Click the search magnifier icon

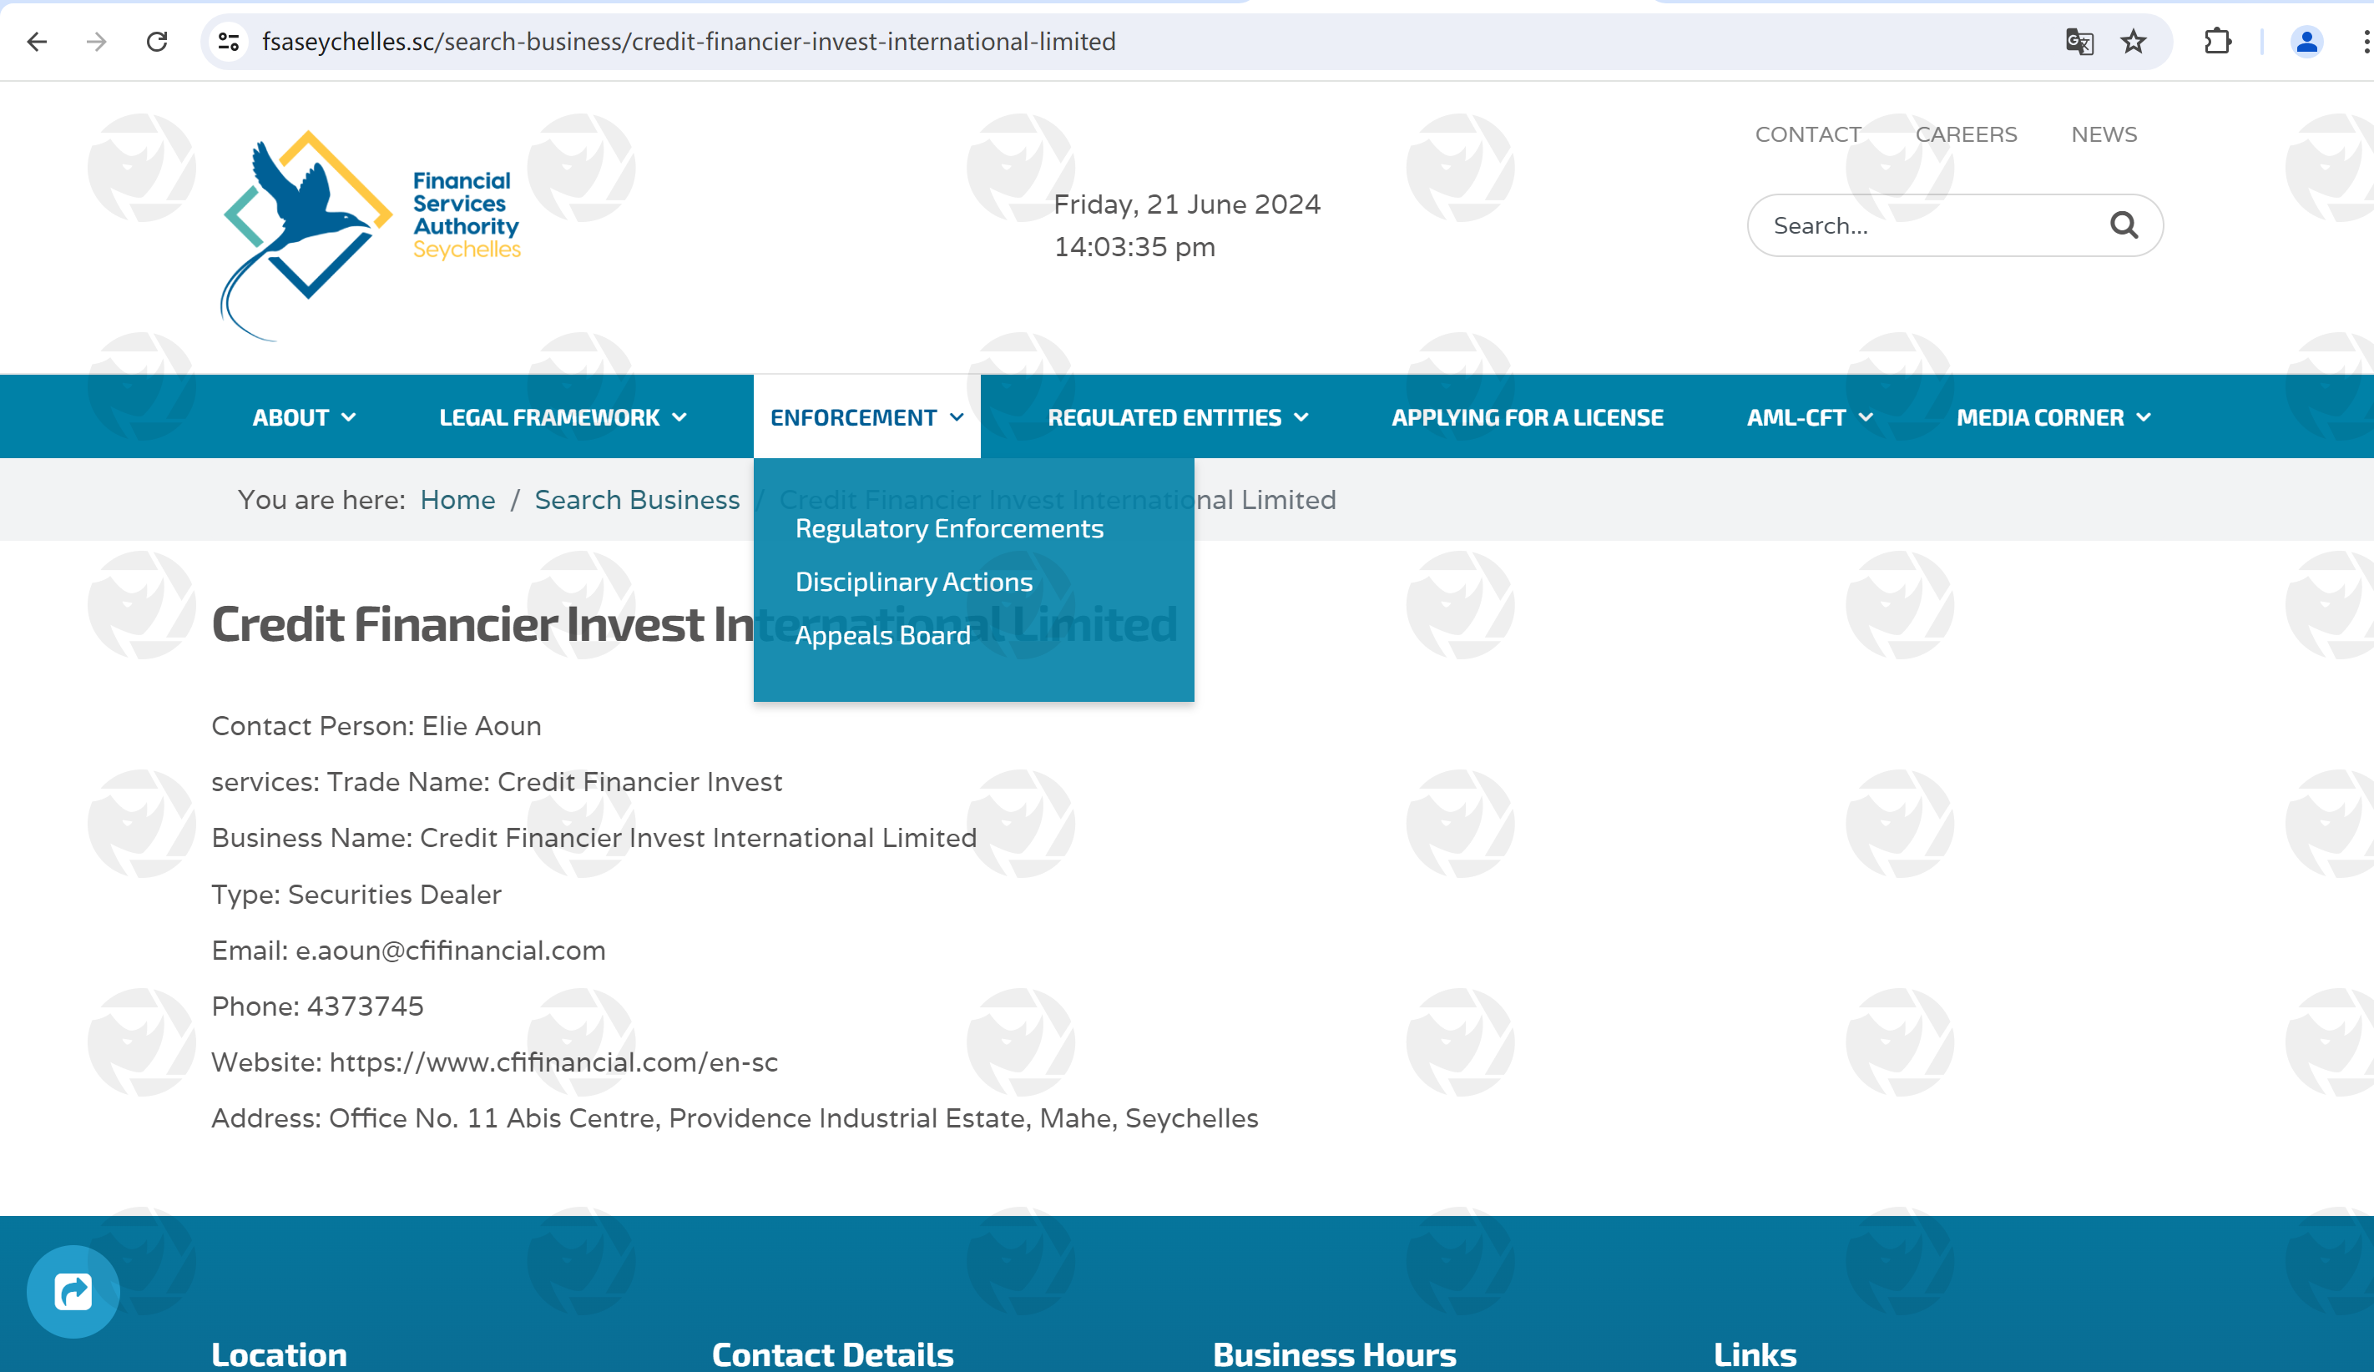click(2124, 225)
